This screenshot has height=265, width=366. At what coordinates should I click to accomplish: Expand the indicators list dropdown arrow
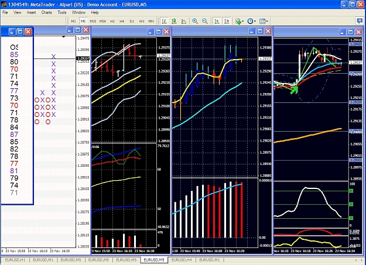pos(243,21)
